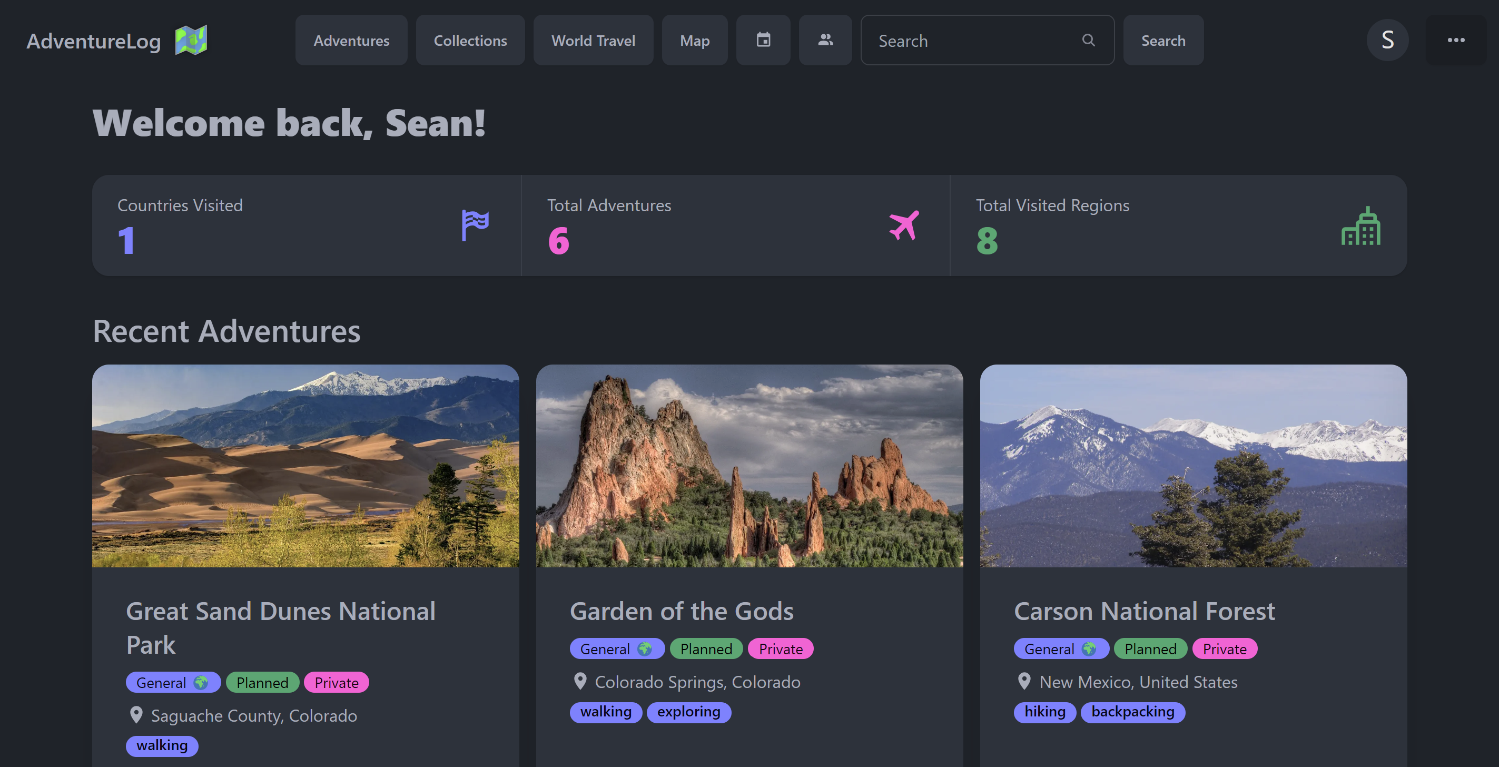The width and height of the screenshot is (1499, 767).
Task: Click the hiking tag on Carson National Forest
Action: pyautogui.click(x=1044, y=712)
